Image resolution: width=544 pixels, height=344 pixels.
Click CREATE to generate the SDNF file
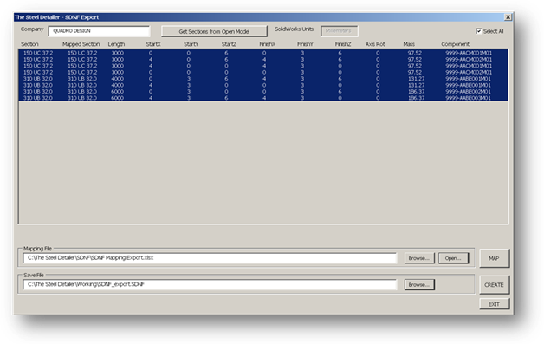tap(494, 284)
